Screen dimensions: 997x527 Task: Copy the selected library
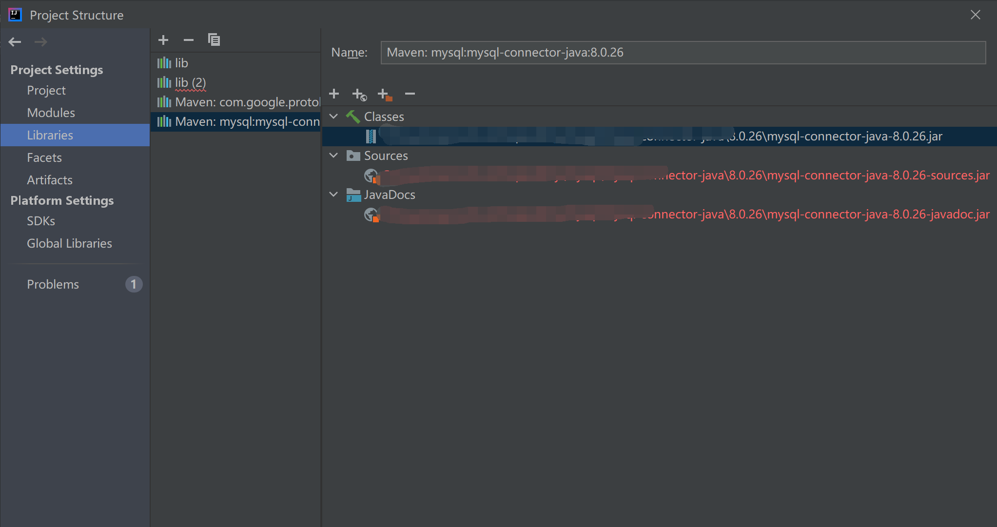tap(214, 40)
